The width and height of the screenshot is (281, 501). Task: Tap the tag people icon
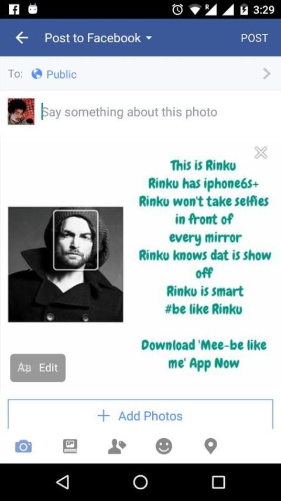(116, 446)
